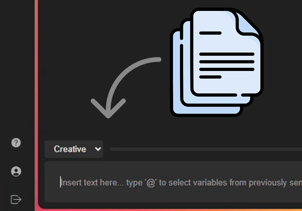Click the slider track next to Creative
Viewport: 302px width, 211px height.
tap(204, 149)
